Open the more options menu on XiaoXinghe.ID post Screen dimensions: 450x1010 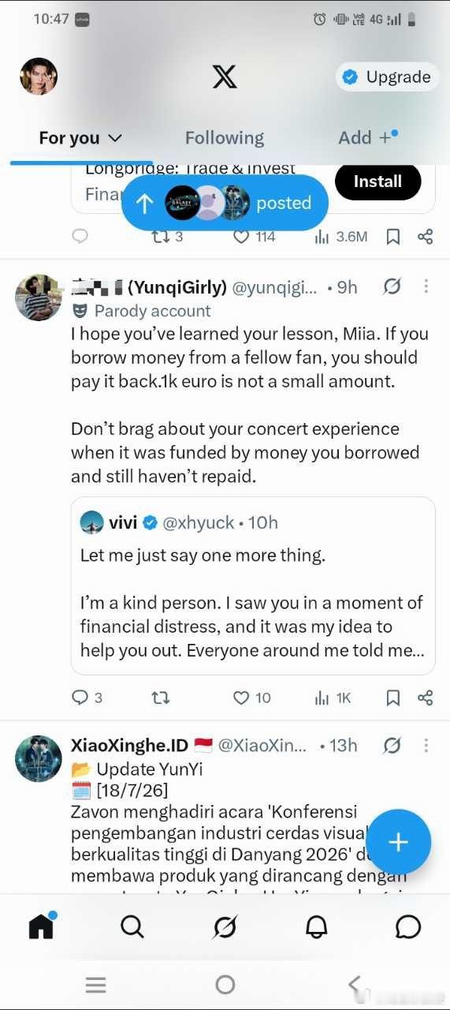point(426,745)
